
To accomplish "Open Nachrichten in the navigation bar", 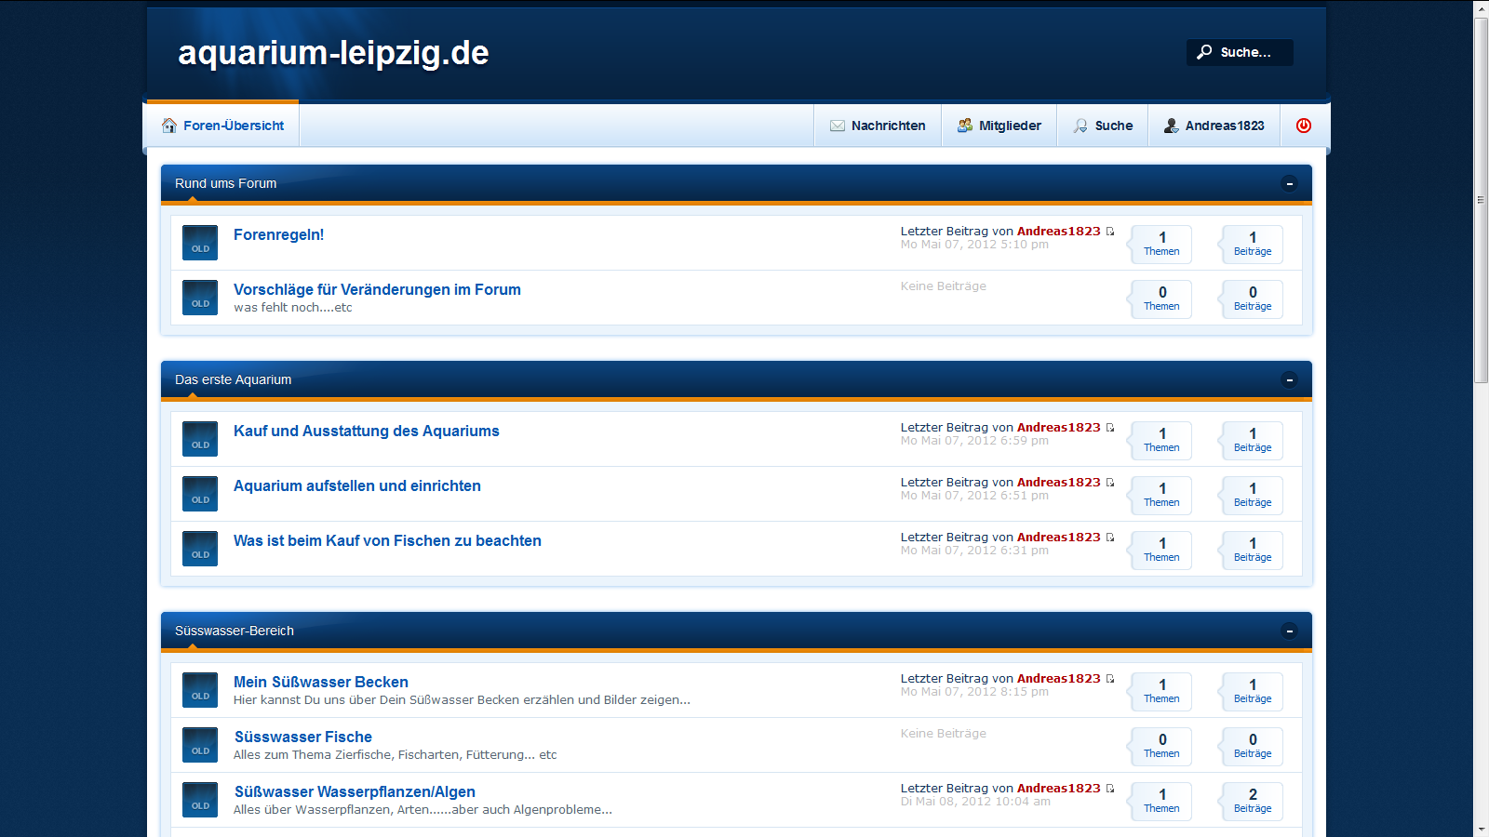I will coord(878,126).
